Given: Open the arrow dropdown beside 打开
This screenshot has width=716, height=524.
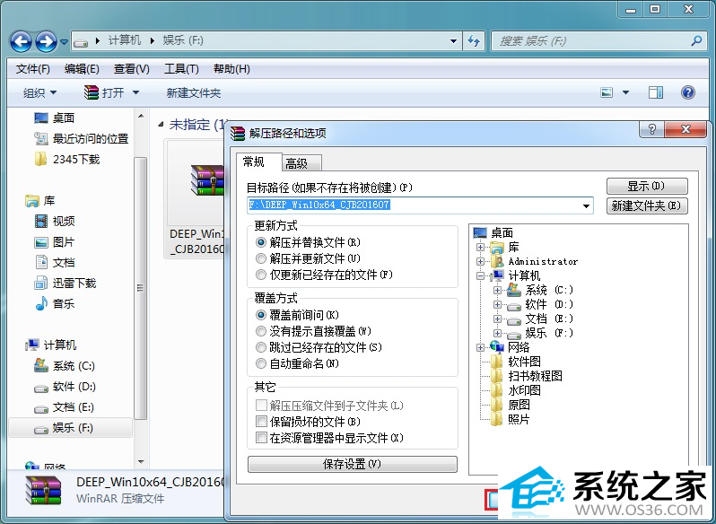Looking at the screenshot, I should click(135, 92).
